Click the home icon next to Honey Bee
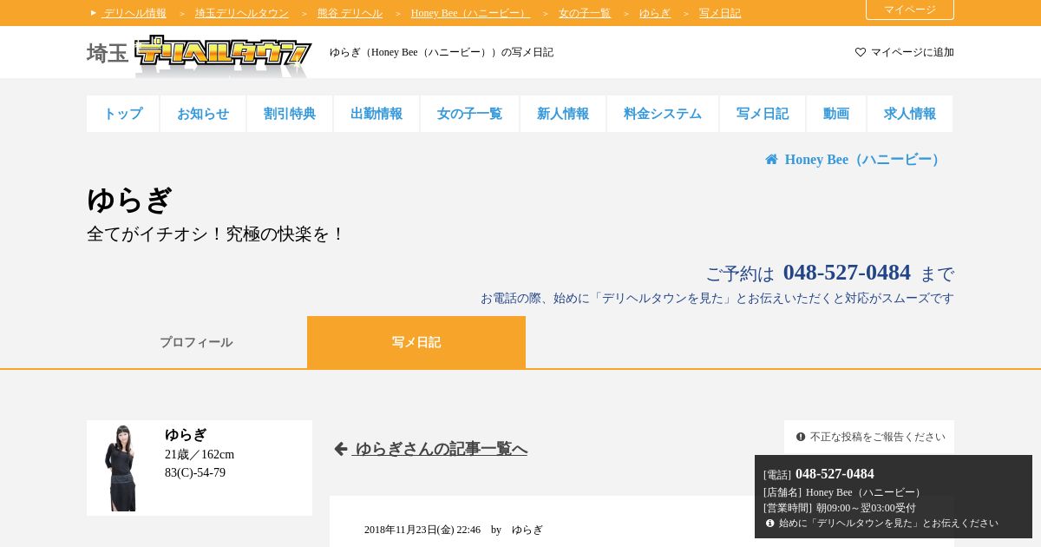 771,160
